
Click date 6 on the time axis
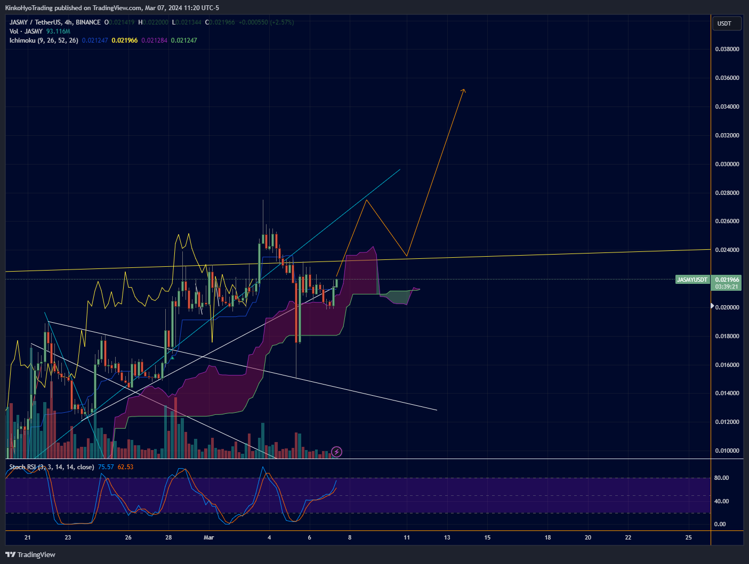click(x=310, y=537)
